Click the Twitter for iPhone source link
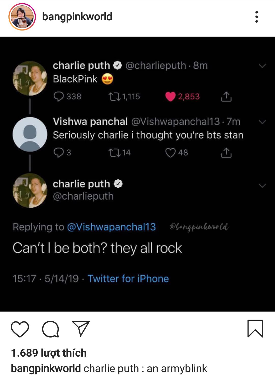The height and width of the screenshot is (379, 275). (128, 279)
